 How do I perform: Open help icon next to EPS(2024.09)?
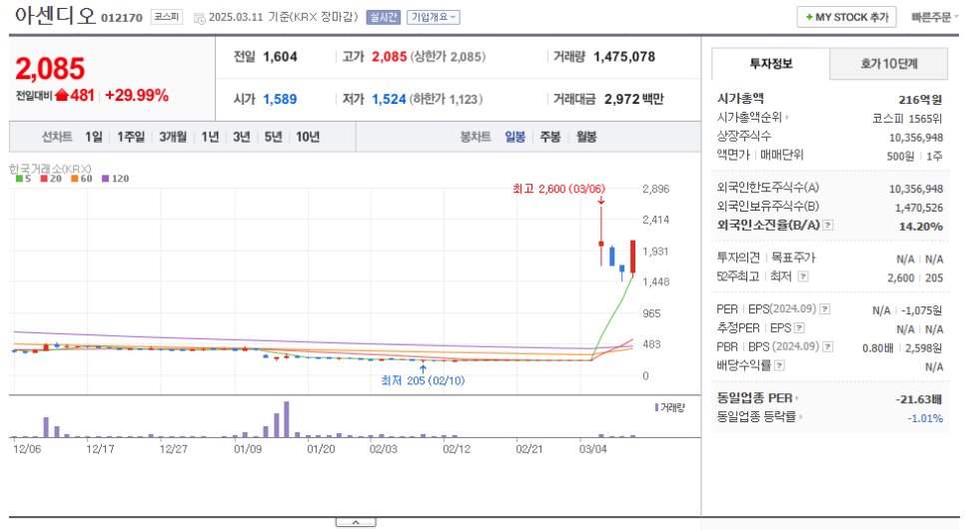pyautogui.click(x=825, y=309)
